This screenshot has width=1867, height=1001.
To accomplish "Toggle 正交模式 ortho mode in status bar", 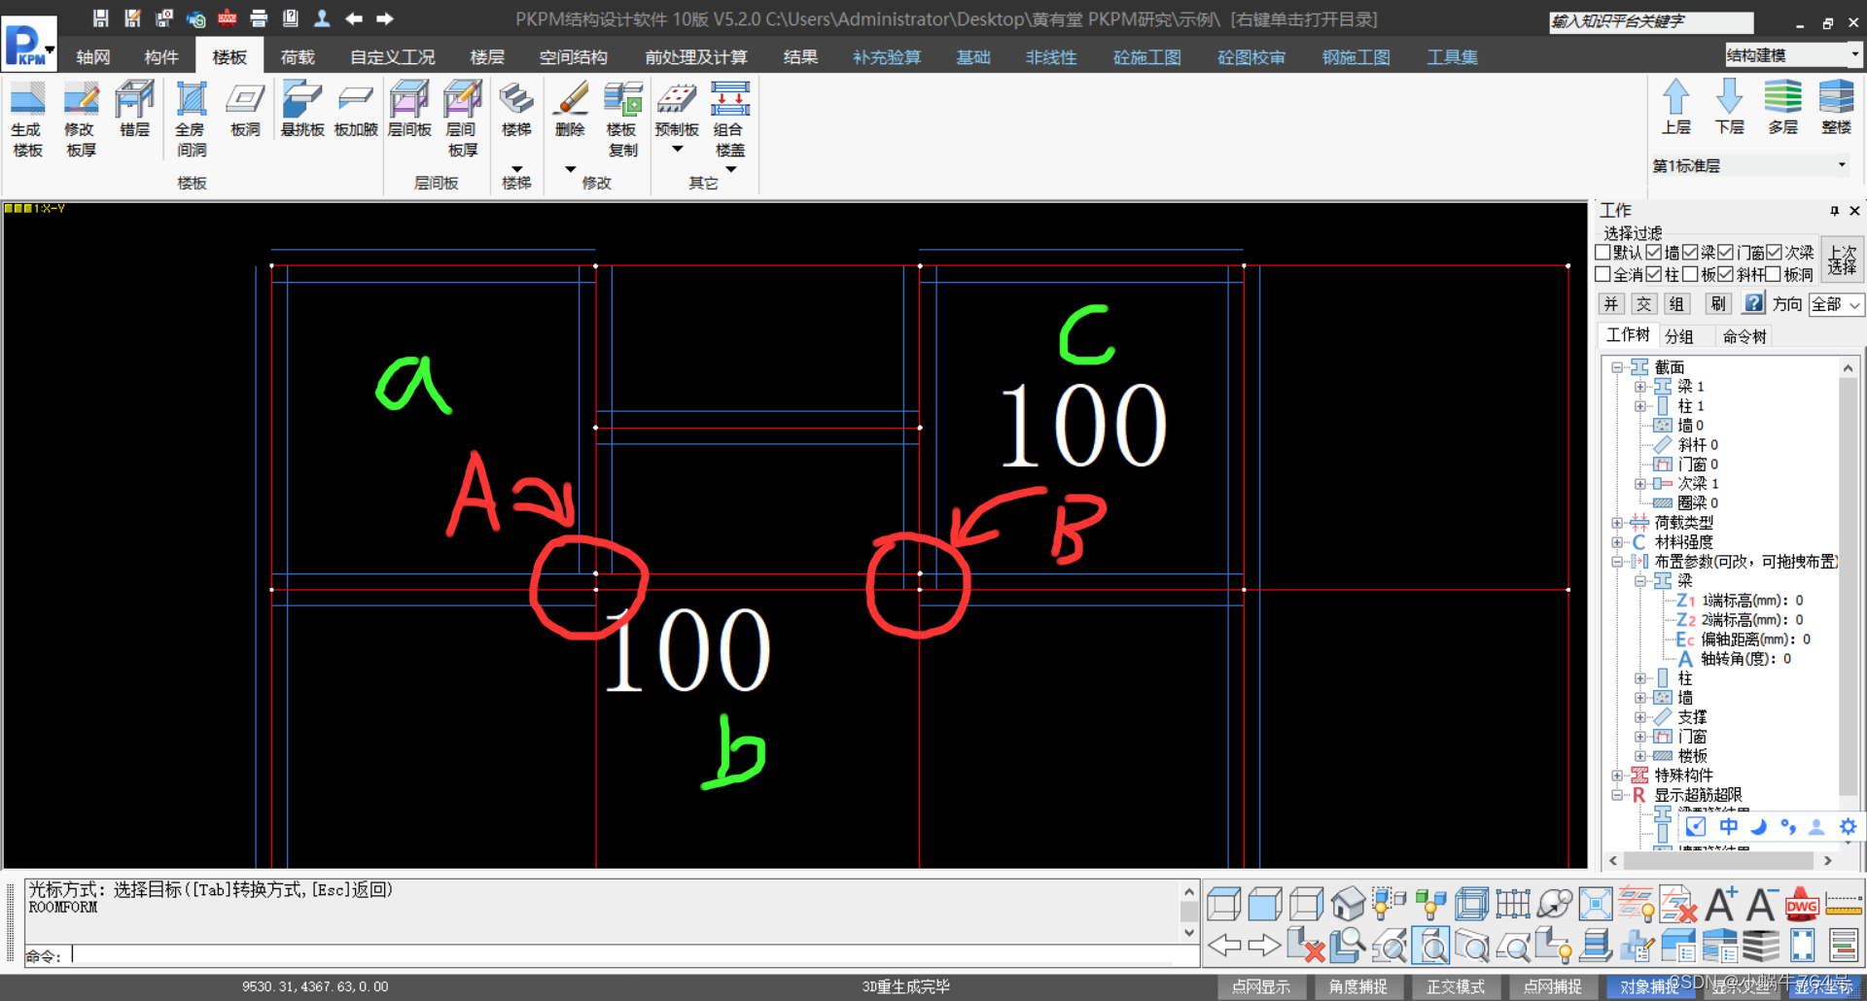I will pos(1456,986).
